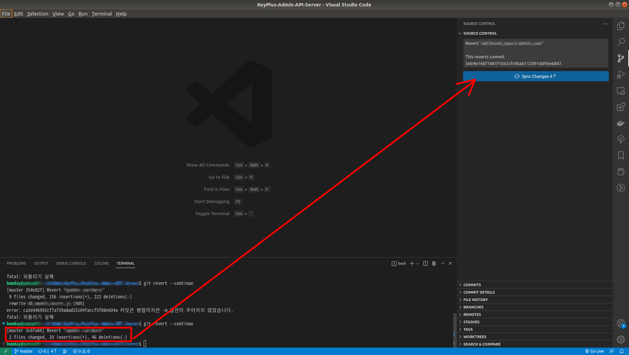Open errors and warnings status item
This screenshot has height=355, width=629.
pyautogui.click(x=81, y=351)
